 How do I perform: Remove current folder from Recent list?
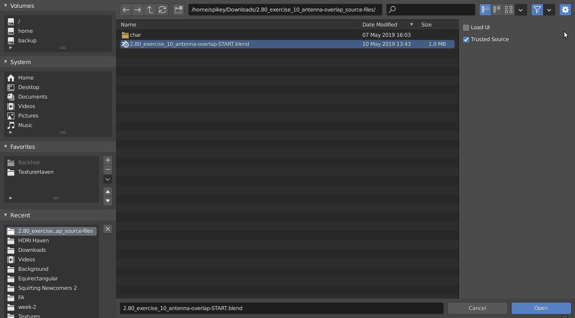pos(107,229)
